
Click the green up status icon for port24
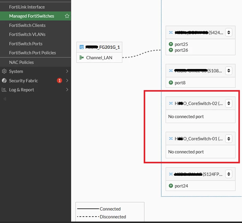click(171, 186)
